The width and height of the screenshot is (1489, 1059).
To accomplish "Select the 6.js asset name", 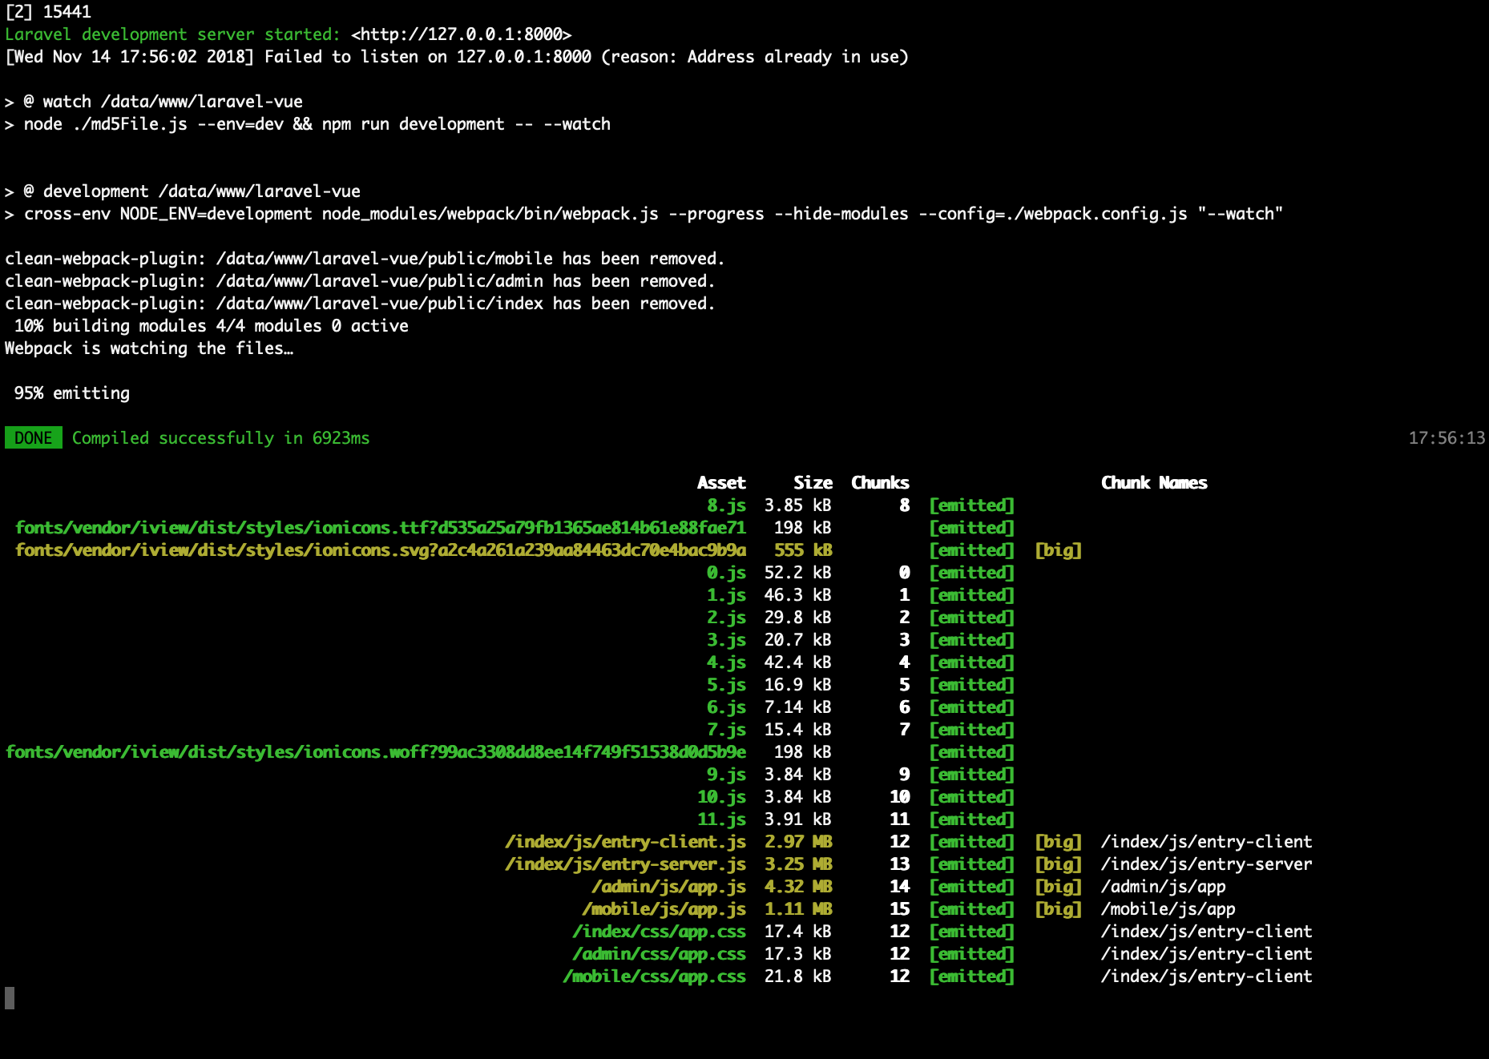I will [726, 707].
